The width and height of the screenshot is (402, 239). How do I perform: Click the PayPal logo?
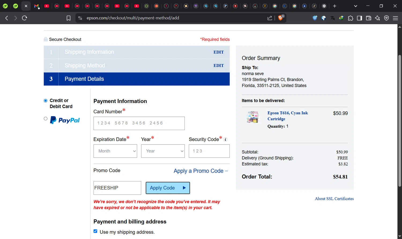(x=65, y=120)
